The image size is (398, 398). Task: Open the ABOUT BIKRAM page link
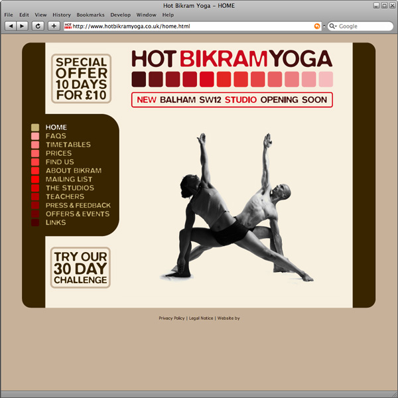[74, 170]
